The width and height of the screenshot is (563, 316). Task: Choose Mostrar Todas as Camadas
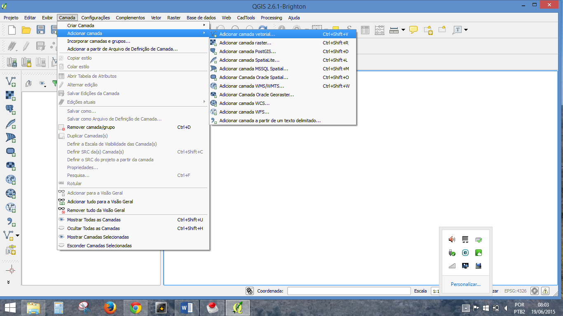tap(133, 220)
